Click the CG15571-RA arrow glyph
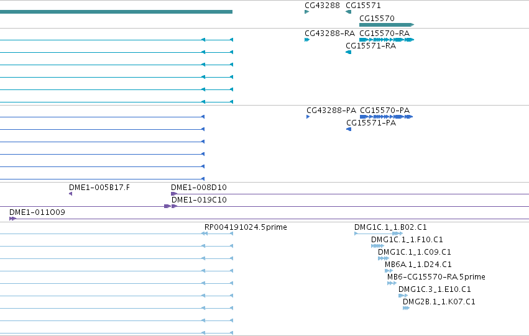The height and width of the screenshot is (336, 529). pos(349,52)
